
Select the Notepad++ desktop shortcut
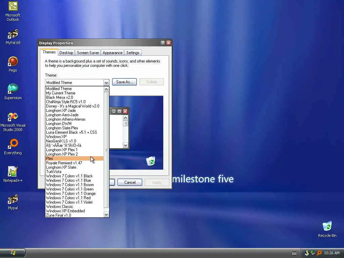[13, 174]
